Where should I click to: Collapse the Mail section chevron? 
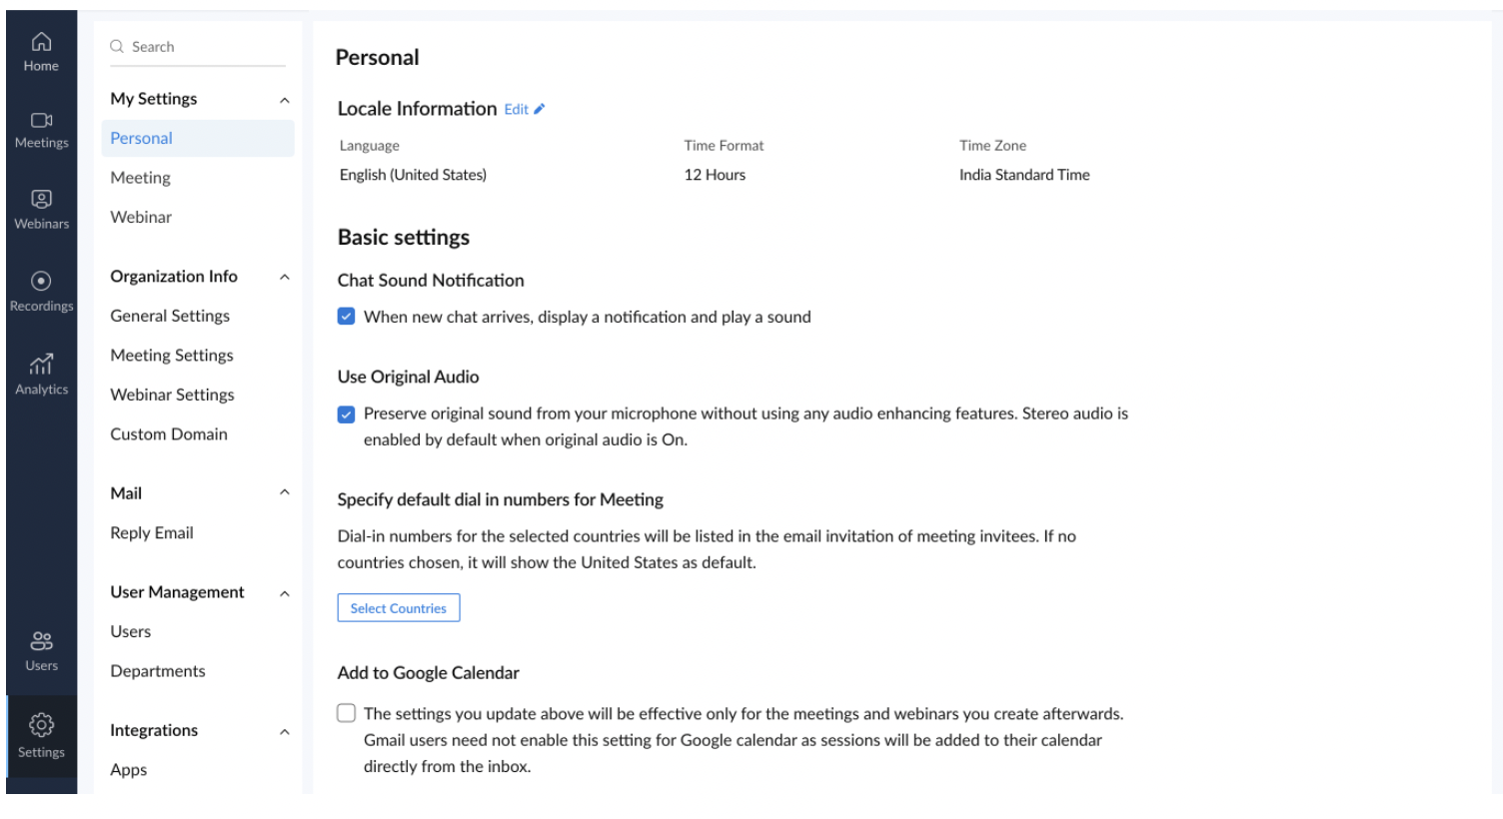click(285, 492)
